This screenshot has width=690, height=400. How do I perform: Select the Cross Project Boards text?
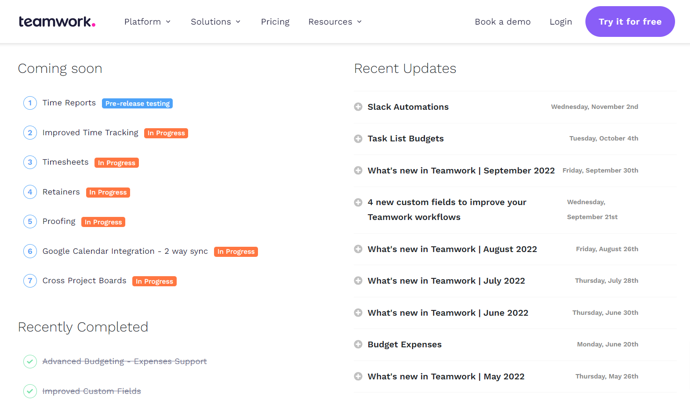click(84, 281)
